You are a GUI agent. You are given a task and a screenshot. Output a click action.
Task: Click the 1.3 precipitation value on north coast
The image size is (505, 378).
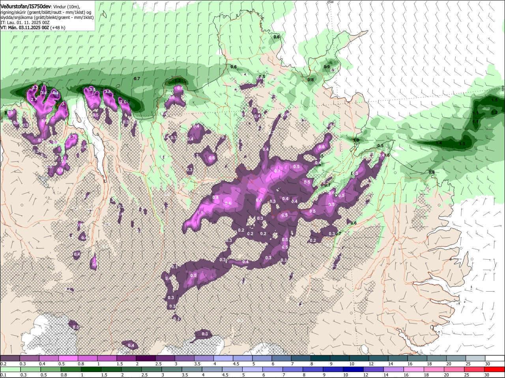click(x=178, y=80)
